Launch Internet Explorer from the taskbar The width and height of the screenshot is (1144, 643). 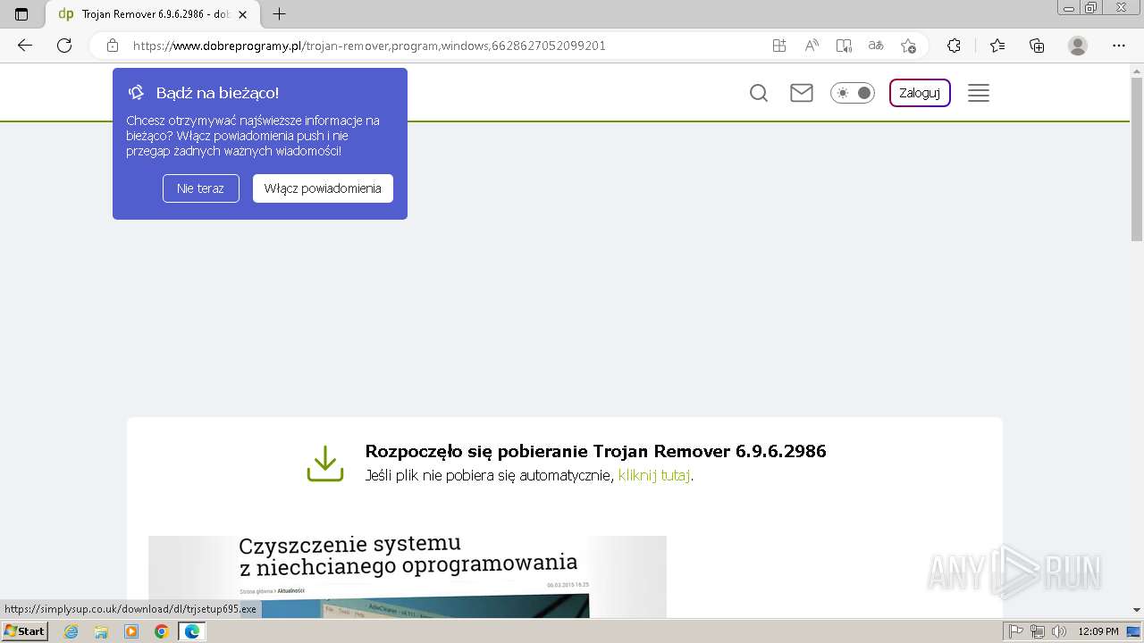coord(71,631)
